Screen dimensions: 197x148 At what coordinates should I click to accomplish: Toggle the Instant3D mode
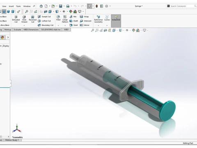[116, 21]
